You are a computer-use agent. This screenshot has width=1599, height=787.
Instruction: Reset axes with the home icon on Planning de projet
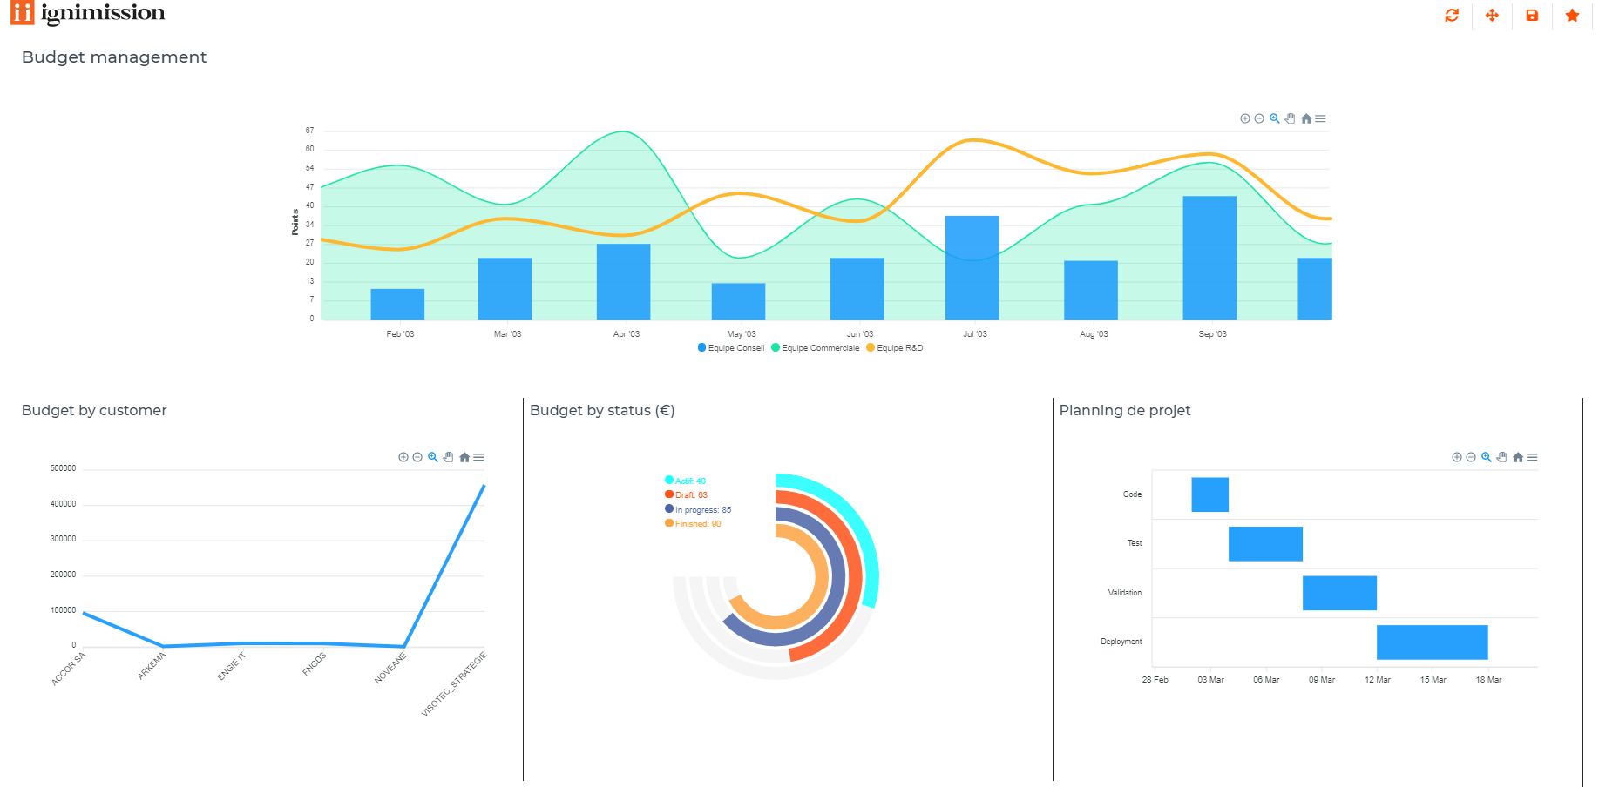click(x=1516, y=456)
